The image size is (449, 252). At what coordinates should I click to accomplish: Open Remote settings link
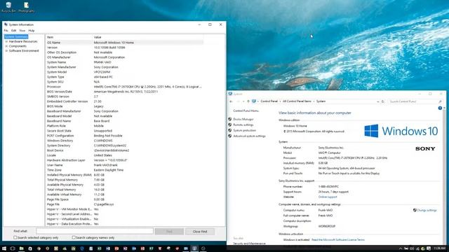[x=243, y=125]
